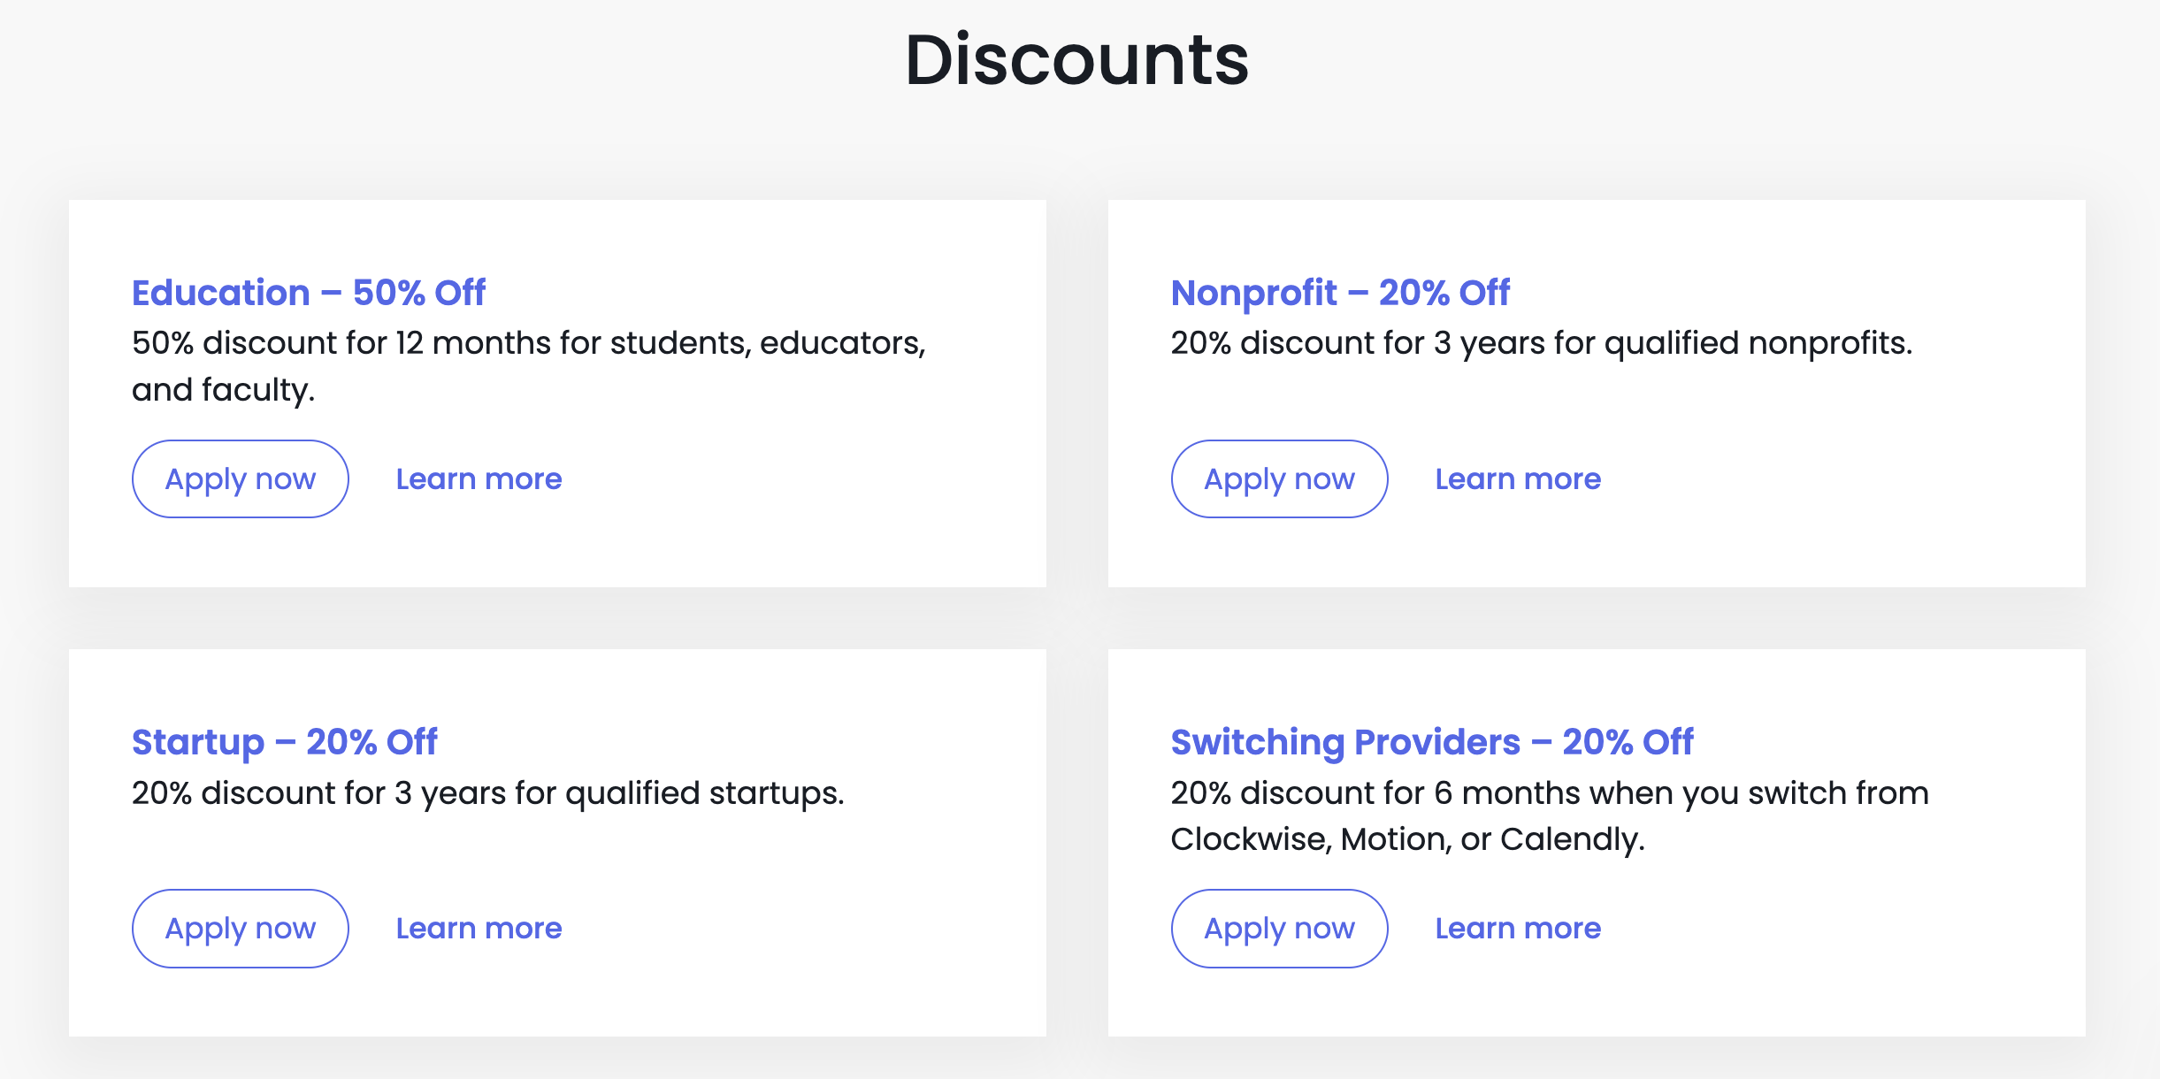Click the qualified nonprofits description text
The height and width of the screenshot is (1079, 2160).
point(1541,343)
